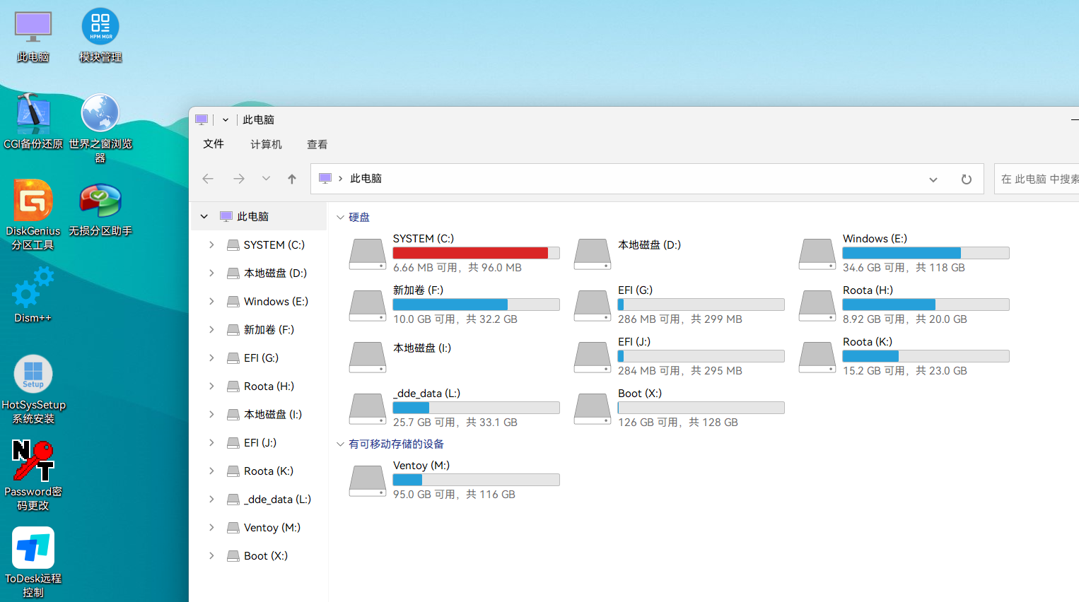
Task: Click the "286 MB 可用, 共 299 MB" text
Action: click(x=680, y=319)
